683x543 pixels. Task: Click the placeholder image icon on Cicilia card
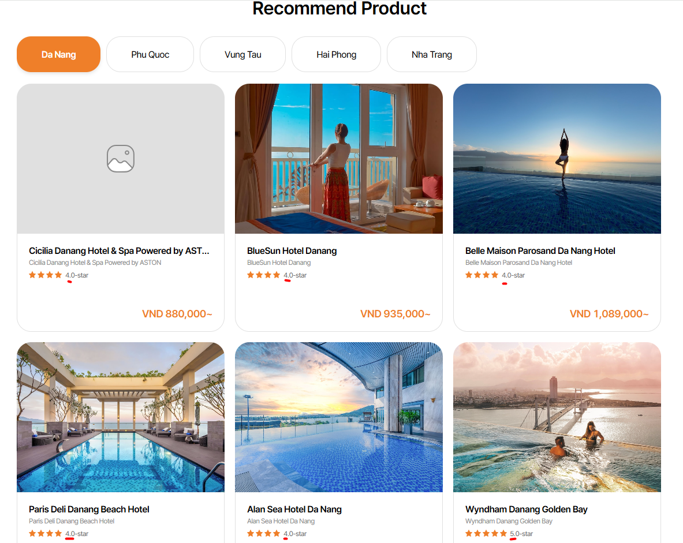click(x=121, y=158)
